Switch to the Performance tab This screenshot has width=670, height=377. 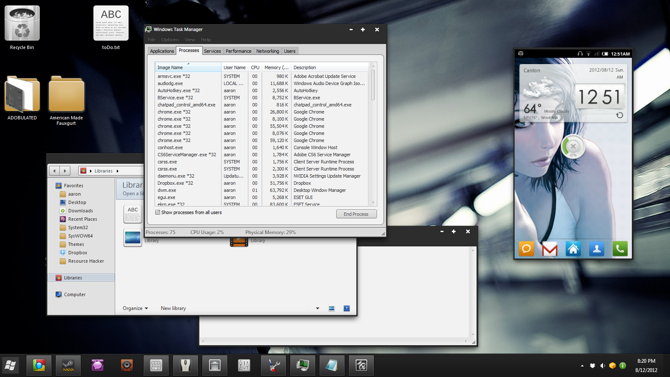239,51
